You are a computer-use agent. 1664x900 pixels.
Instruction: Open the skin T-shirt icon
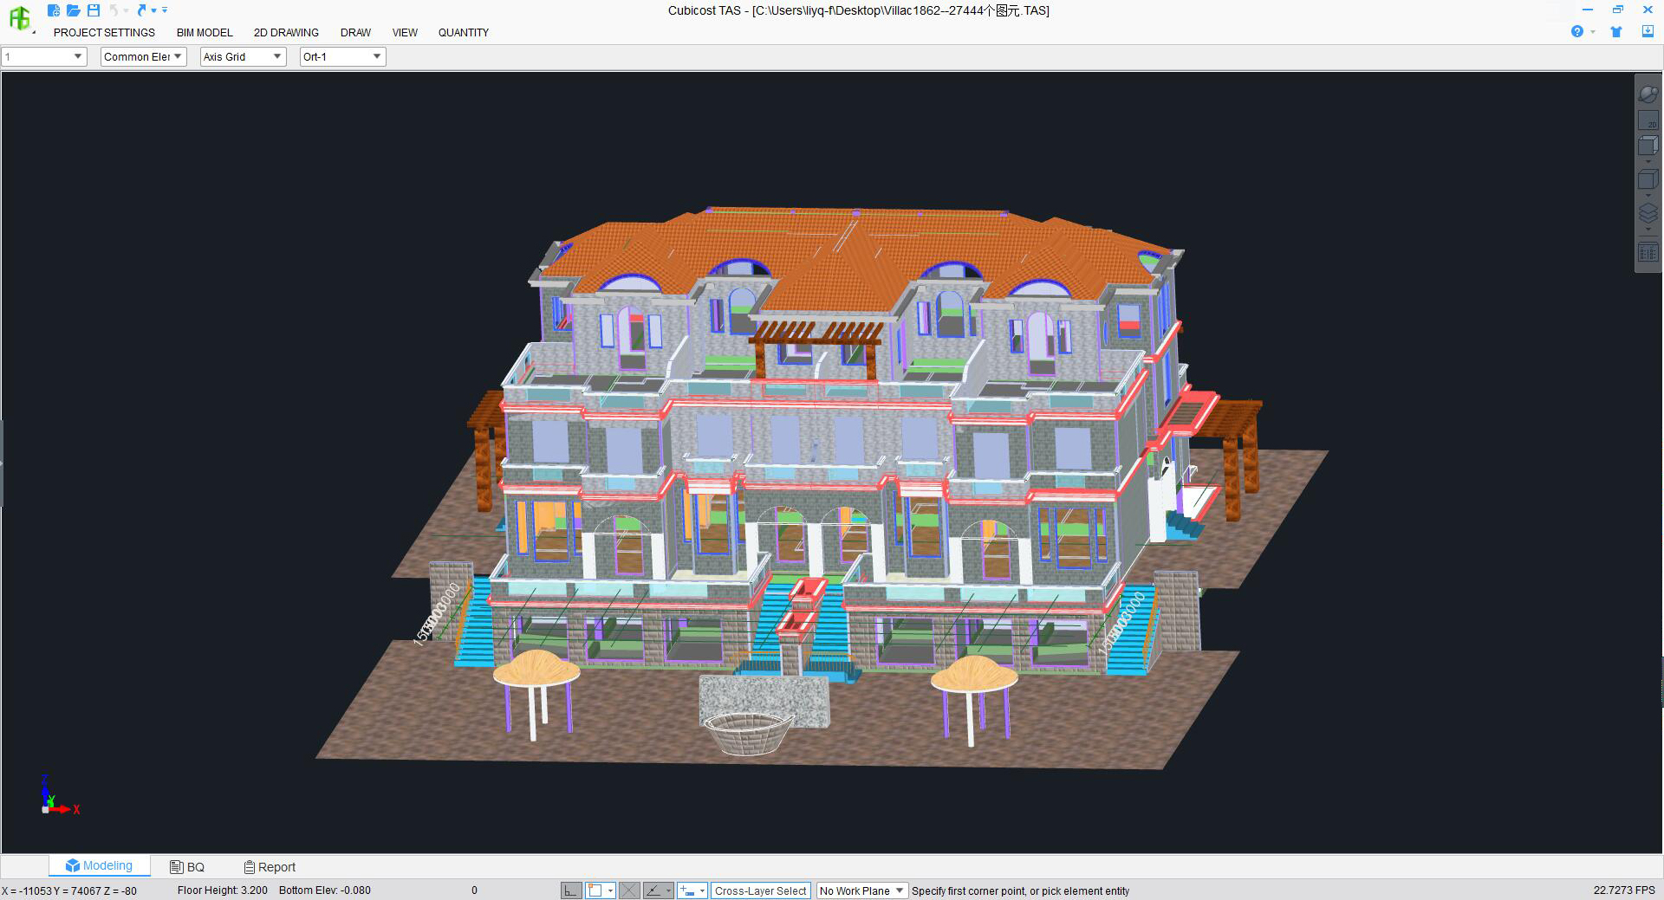pyautogui.click(x=1616, y=32)
